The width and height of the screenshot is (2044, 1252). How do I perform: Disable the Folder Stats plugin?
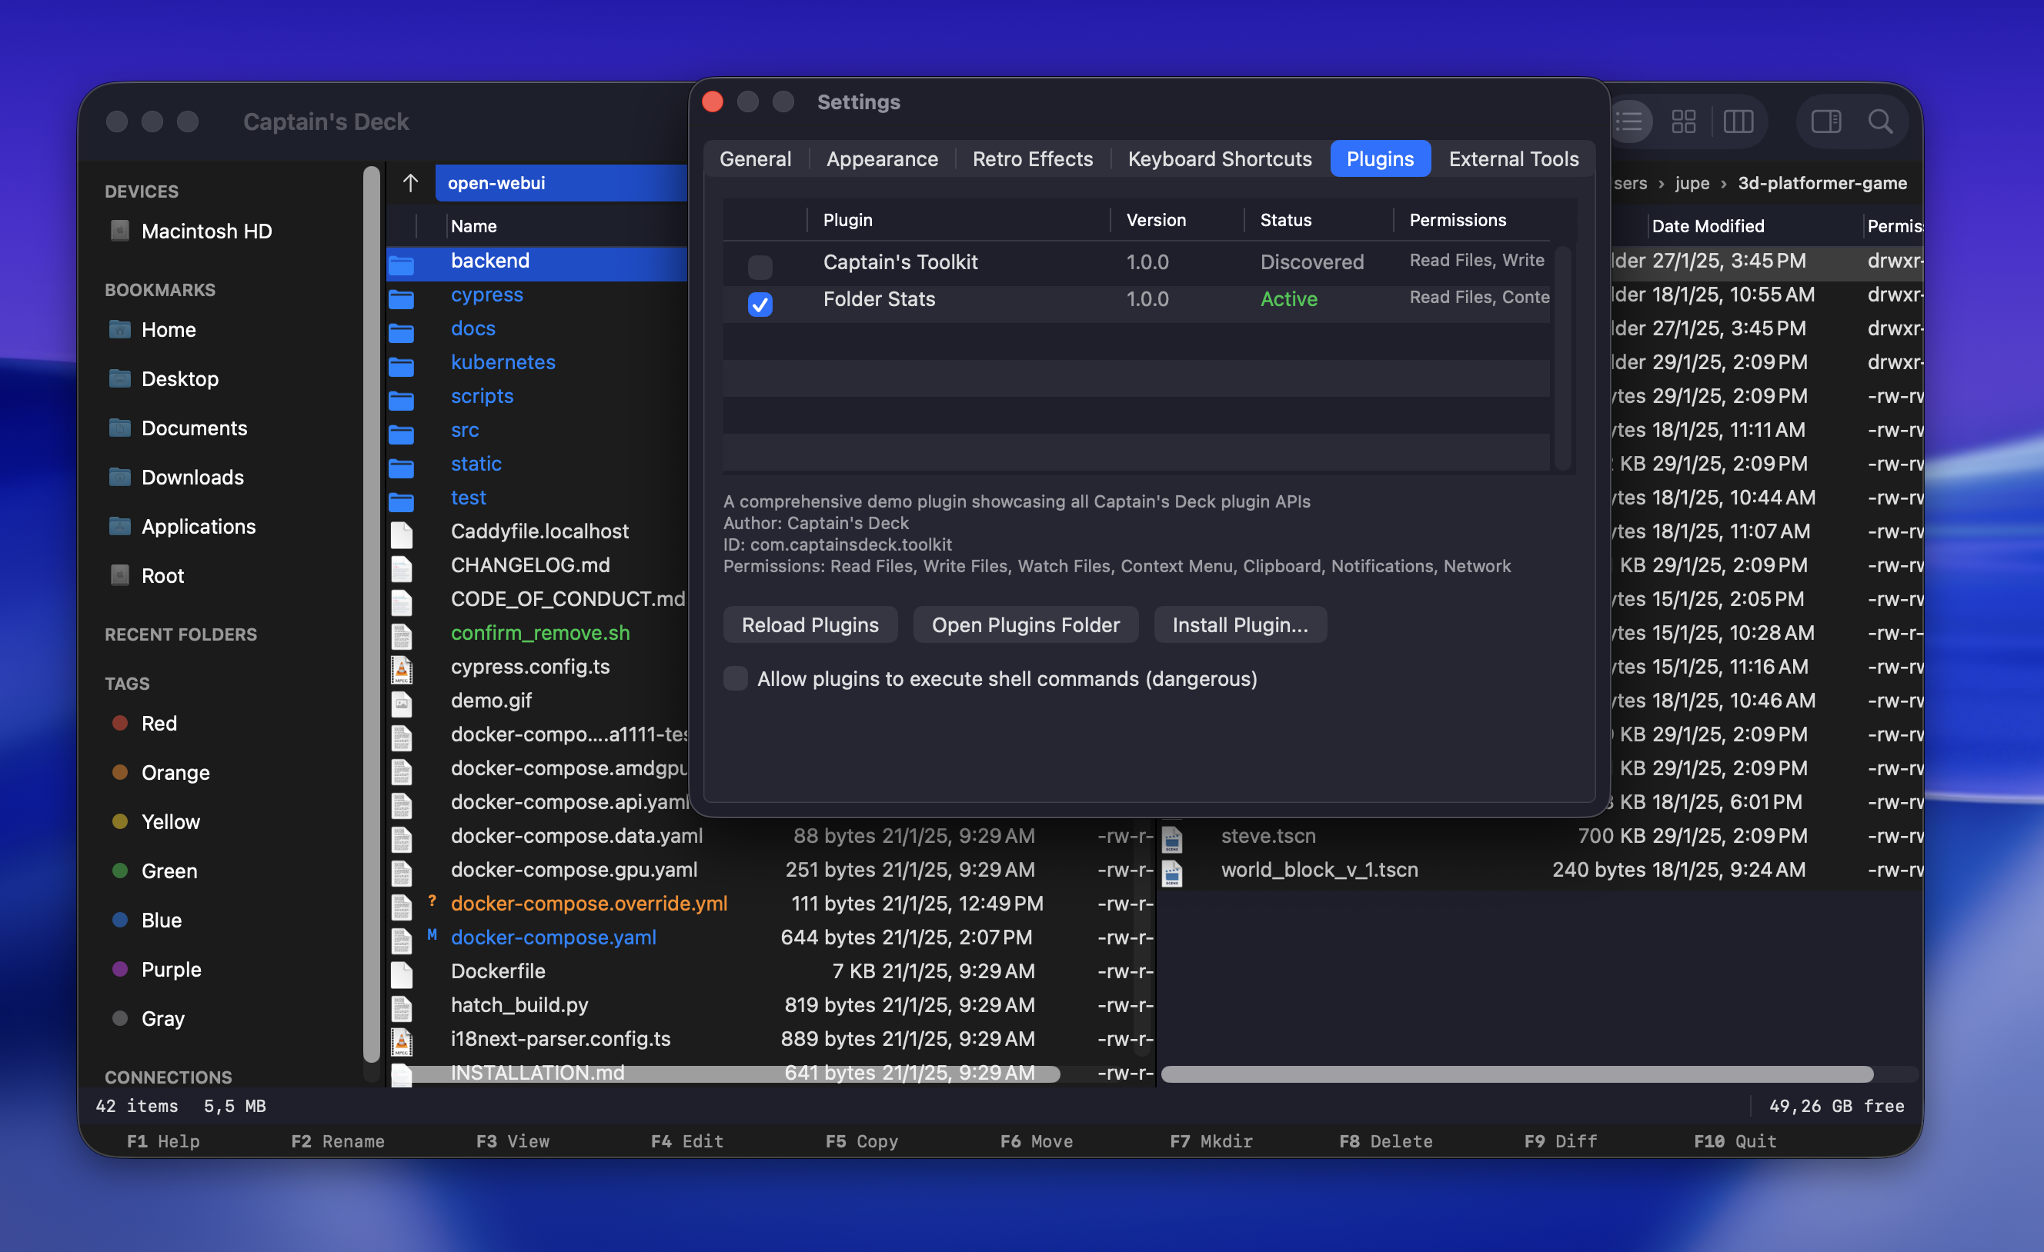pyautogui.click(x=760, y=305)
